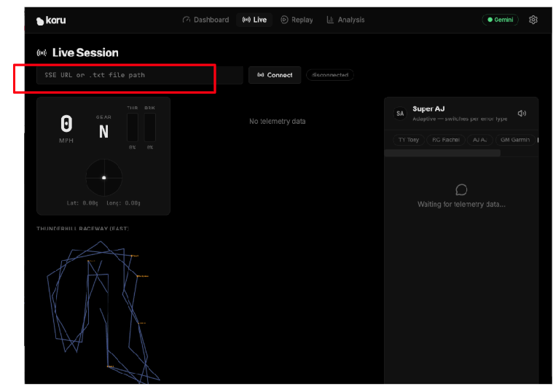The image size is (553, 389).
Task: Mute the Super AJ coach speaker icon
Action: (x=522, y=113)
